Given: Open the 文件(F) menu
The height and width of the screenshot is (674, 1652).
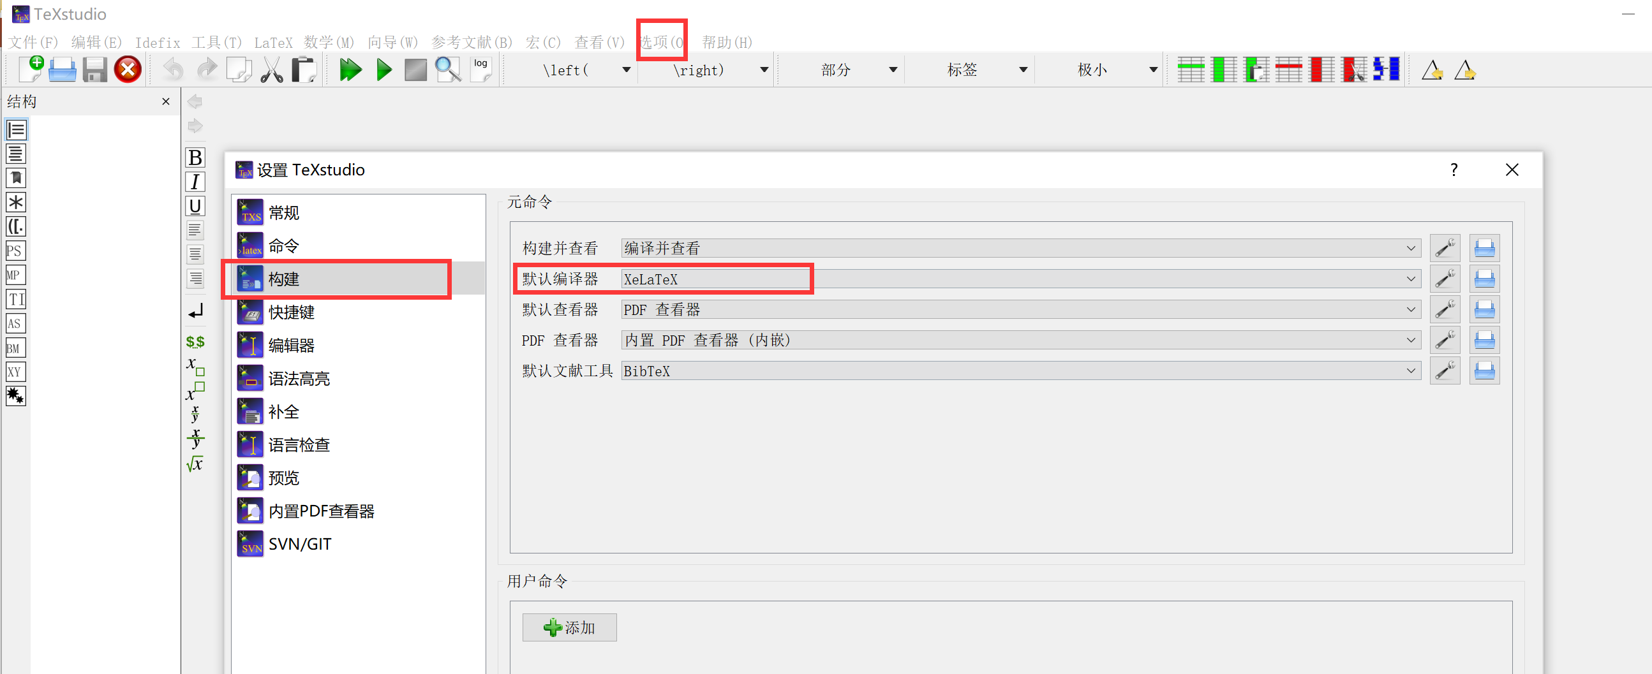Looking at the screenshot, I should (33, 42).
